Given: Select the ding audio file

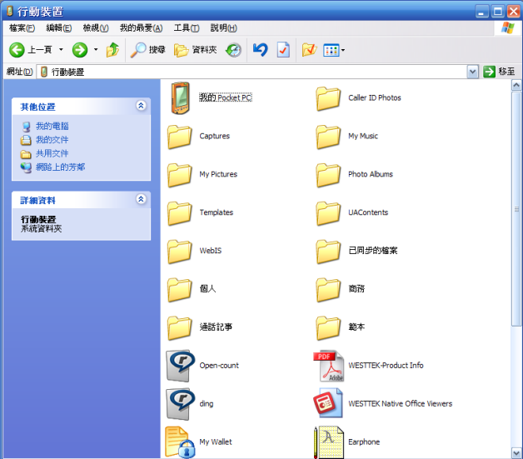Looking at the screenshot, I should [x=190, y=404].
